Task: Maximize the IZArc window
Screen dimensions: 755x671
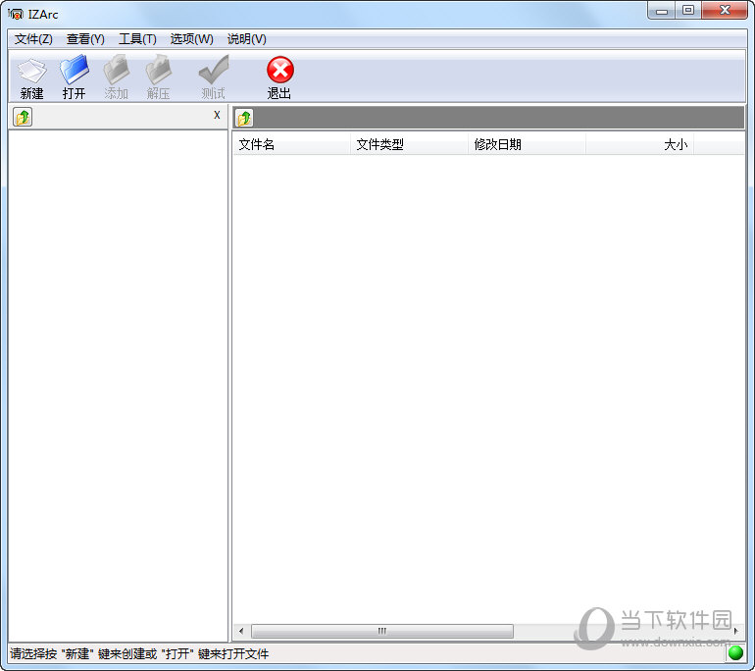Action: [688, 11]
